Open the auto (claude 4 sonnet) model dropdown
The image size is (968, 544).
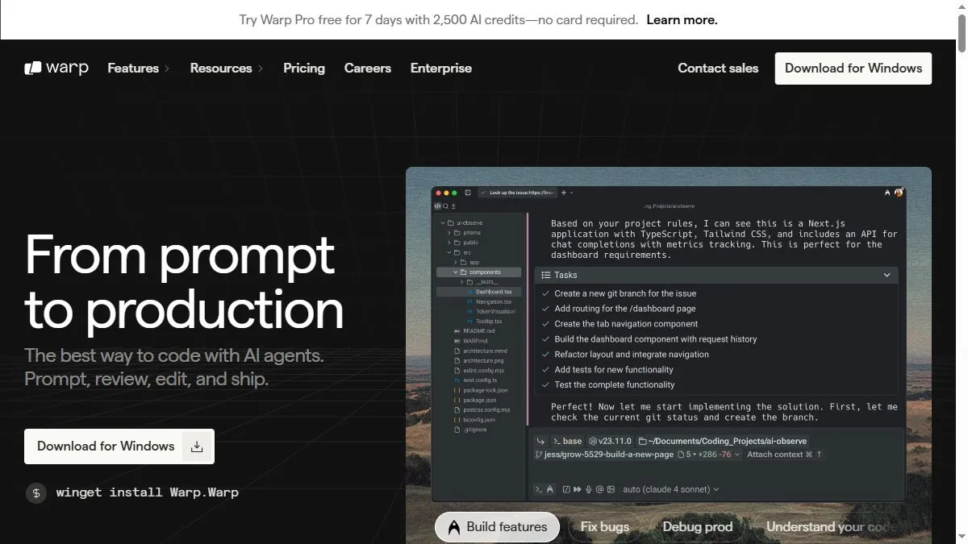tap(671, 489)
